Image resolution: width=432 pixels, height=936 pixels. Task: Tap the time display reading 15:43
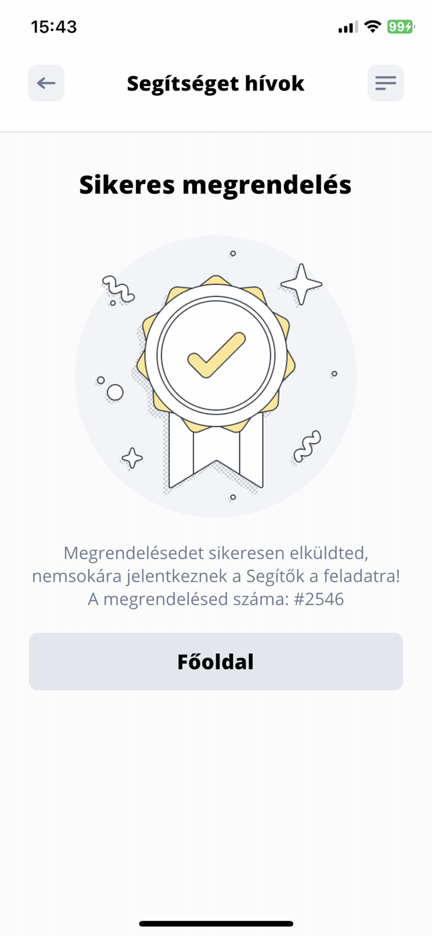click(55, 27)
